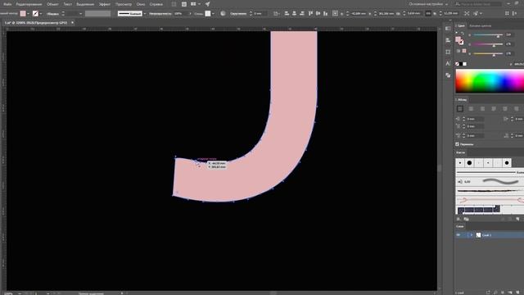Click the align left paragraph icon

pos(460,109)
